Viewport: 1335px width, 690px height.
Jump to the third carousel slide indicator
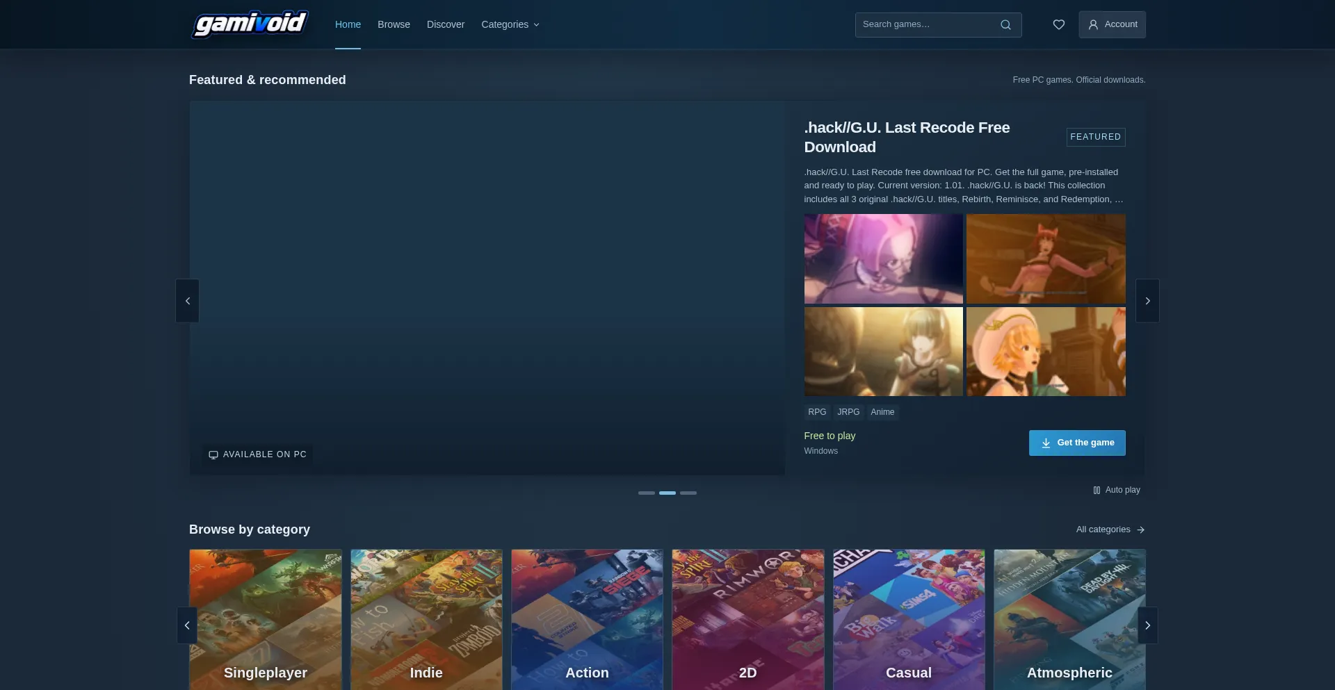coord(688,493)
